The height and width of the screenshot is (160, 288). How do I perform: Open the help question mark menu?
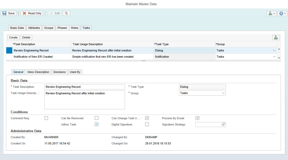(282, 14)
